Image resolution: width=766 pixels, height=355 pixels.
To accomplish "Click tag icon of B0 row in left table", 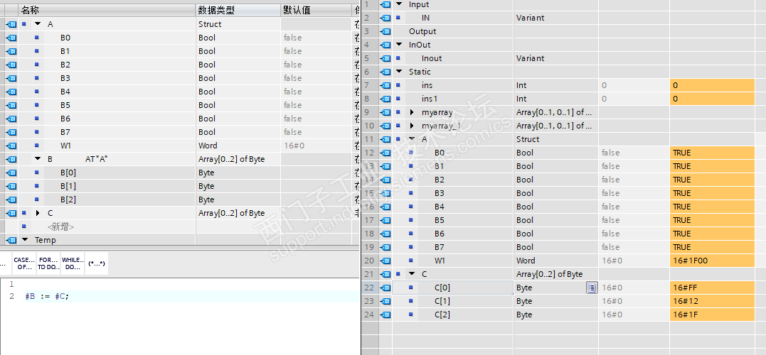I will (x=11, y=38).
